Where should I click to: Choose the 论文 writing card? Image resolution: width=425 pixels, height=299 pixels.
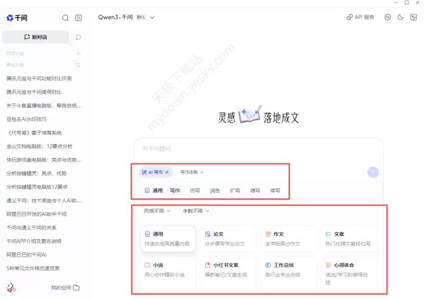tap(228, 238)
